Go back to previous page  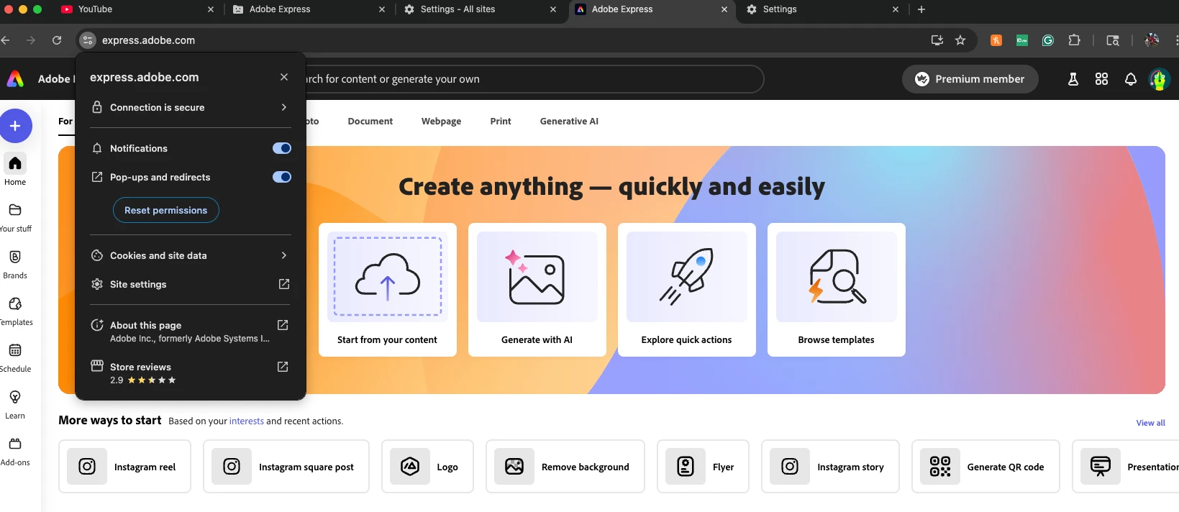(6, 40)
